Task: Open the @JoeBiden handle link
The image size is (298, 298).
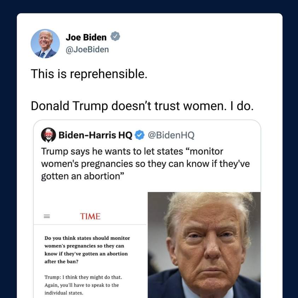Action: coord(87,49)
